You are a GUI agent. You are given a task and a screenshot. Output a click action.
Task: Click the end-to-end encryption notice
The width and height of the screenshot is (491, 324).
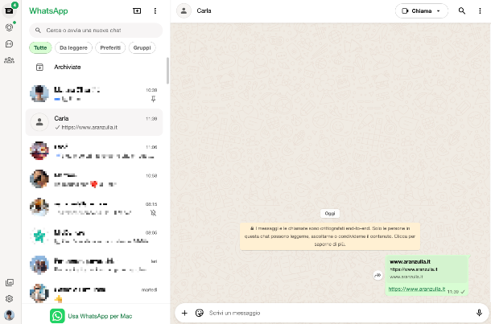point(330,236)
